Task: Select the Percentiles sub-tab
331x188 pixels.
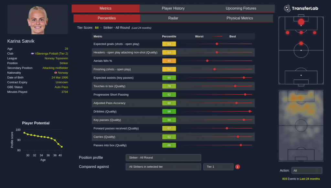Action: pyautogui.click(x=107, y=18)
